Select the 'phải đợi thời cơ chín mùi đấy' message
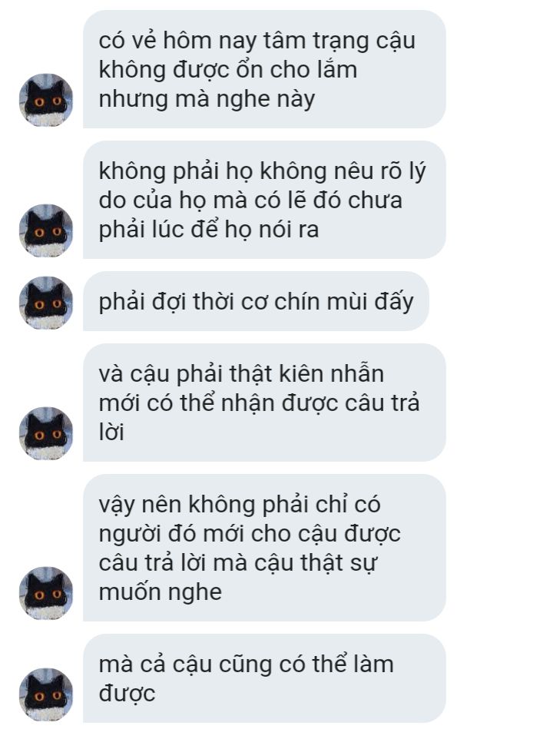 point(256,301)
